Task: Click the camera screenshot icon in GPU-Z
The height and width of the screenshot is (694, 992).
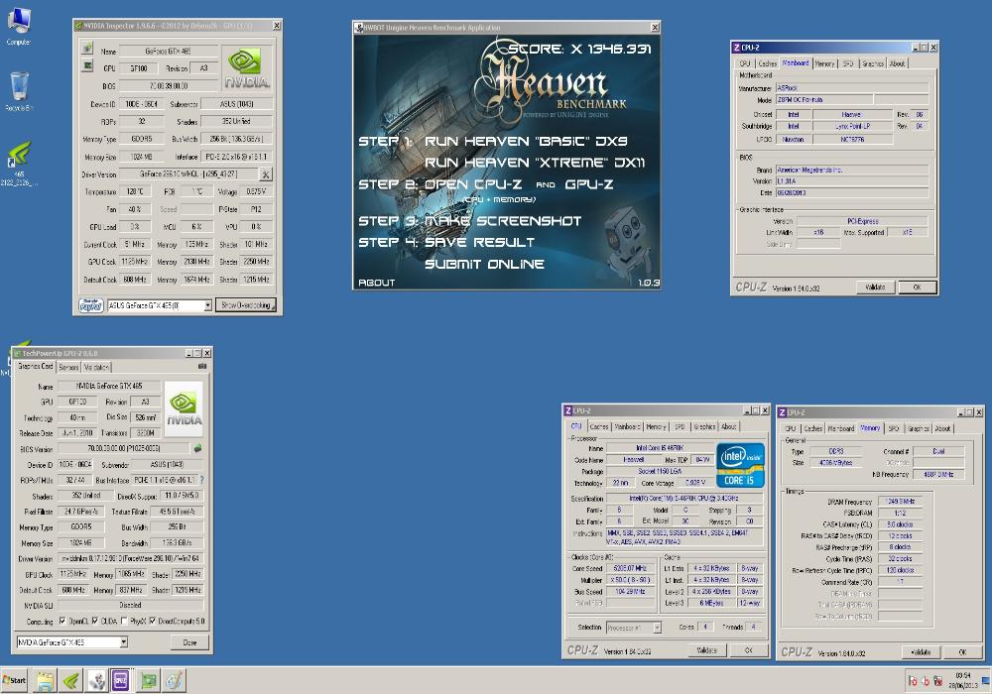Action: click(202, 366)
